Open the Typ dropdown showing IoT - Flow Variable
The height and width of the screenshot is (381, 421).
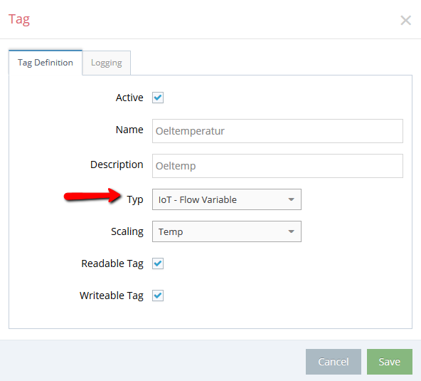(x=227, y=199)
